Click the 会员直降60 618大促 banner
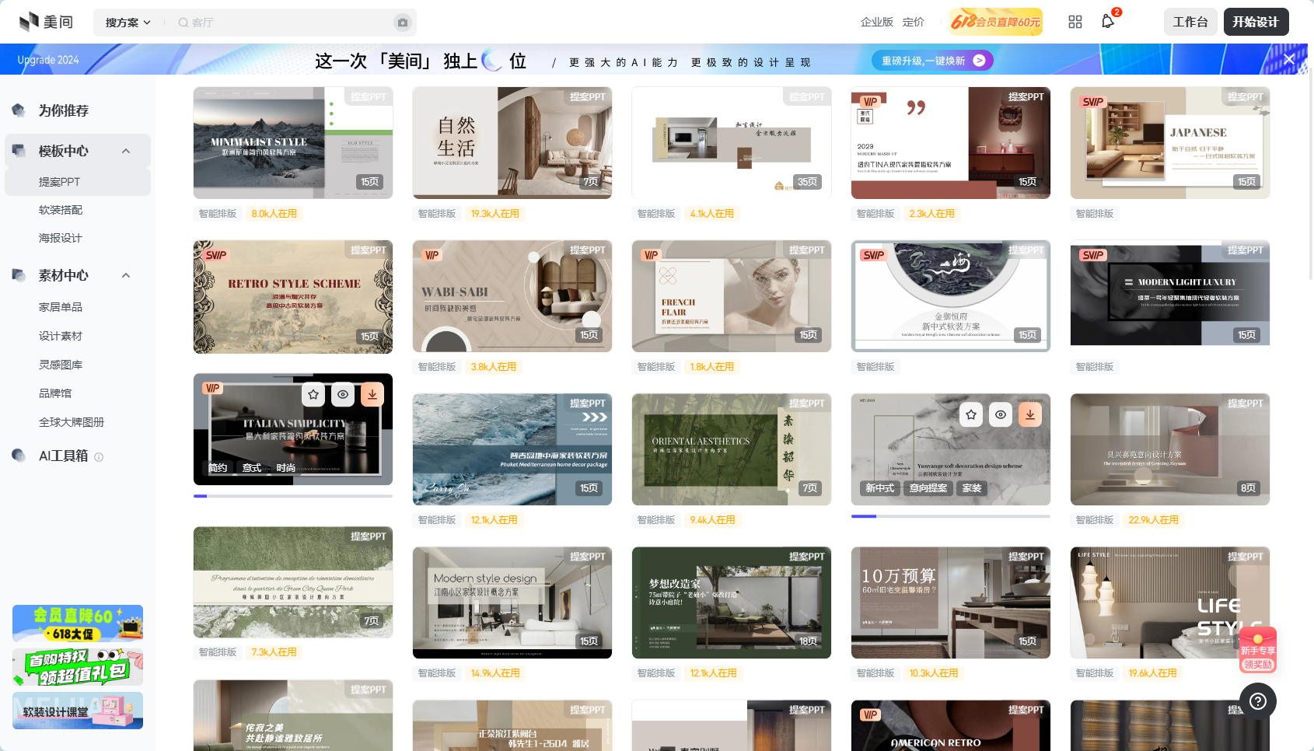This screenshot has height=751, width=1314. 78,624
